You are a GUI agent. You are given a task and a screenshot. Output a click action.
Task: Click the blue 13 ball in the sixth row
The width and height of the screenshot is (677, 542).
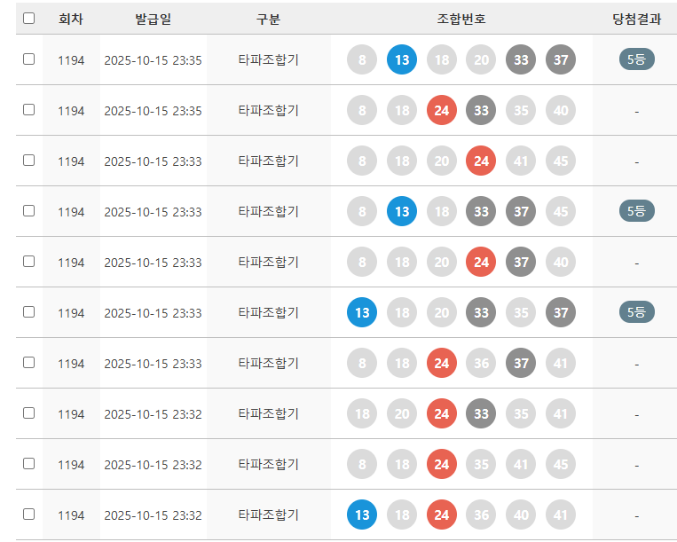[x=362, y=312]
